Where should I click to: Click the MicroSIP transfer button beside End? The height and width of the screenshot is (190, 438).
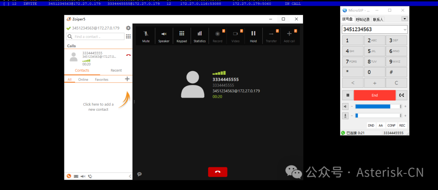pos(401,95)
